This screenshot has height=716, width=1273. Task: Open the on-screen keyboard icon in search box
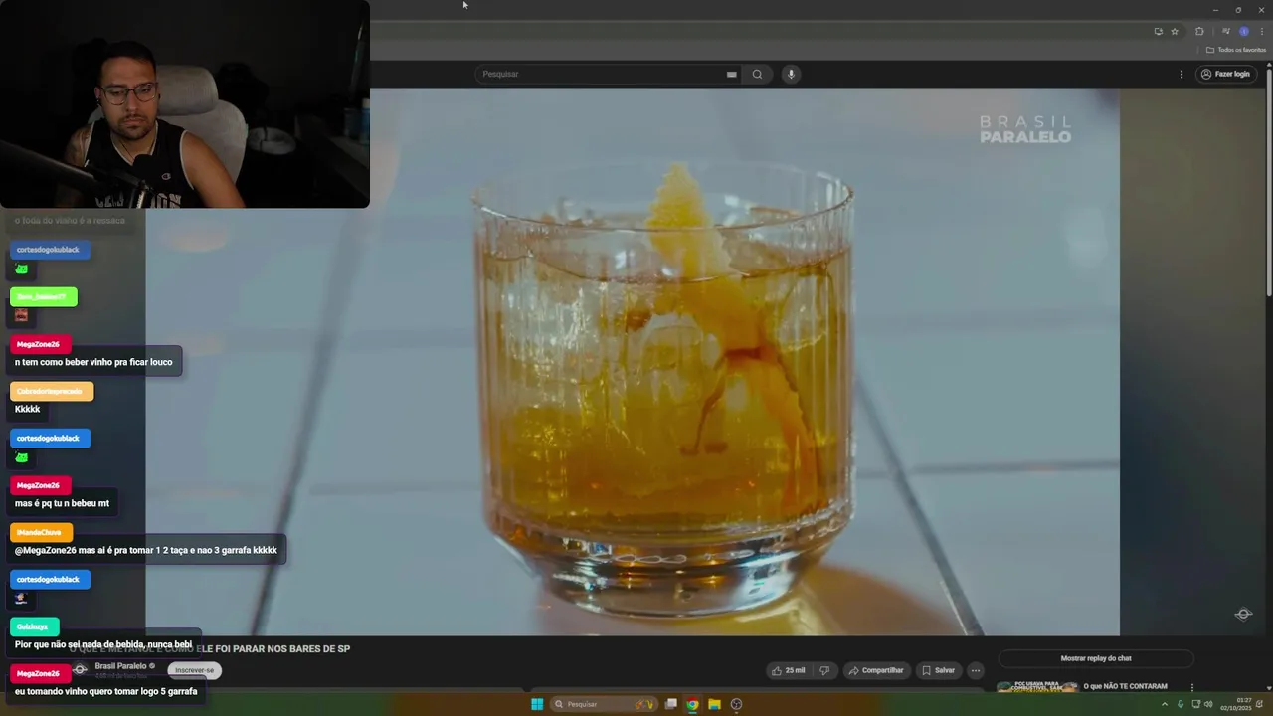point(731,74)
